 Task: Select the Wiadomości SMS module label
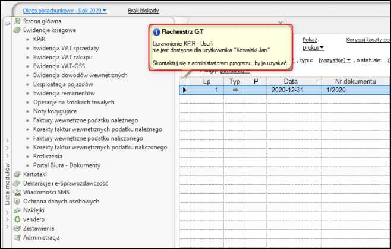(46, 192)
